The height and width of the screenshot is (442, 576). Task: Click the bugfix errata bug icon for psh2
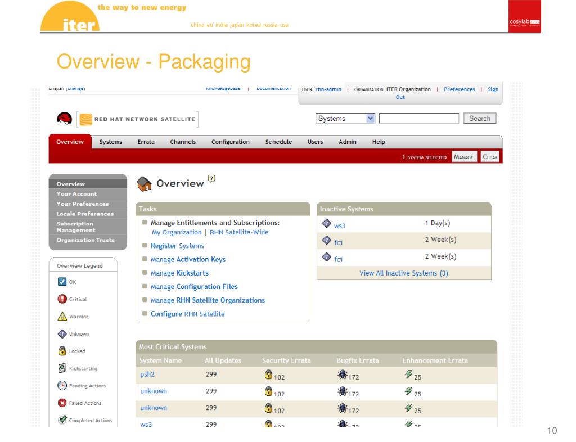(343, 375)
